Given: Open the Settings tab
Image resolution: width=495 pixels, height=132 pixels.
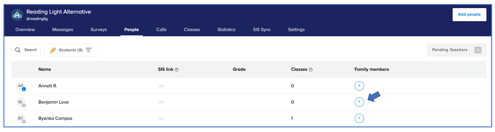Looking at the screenshot, I should coord(296,30).
